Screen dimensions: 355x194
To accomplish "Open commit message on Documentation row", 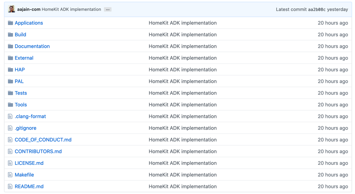I will tap(183, 46).
